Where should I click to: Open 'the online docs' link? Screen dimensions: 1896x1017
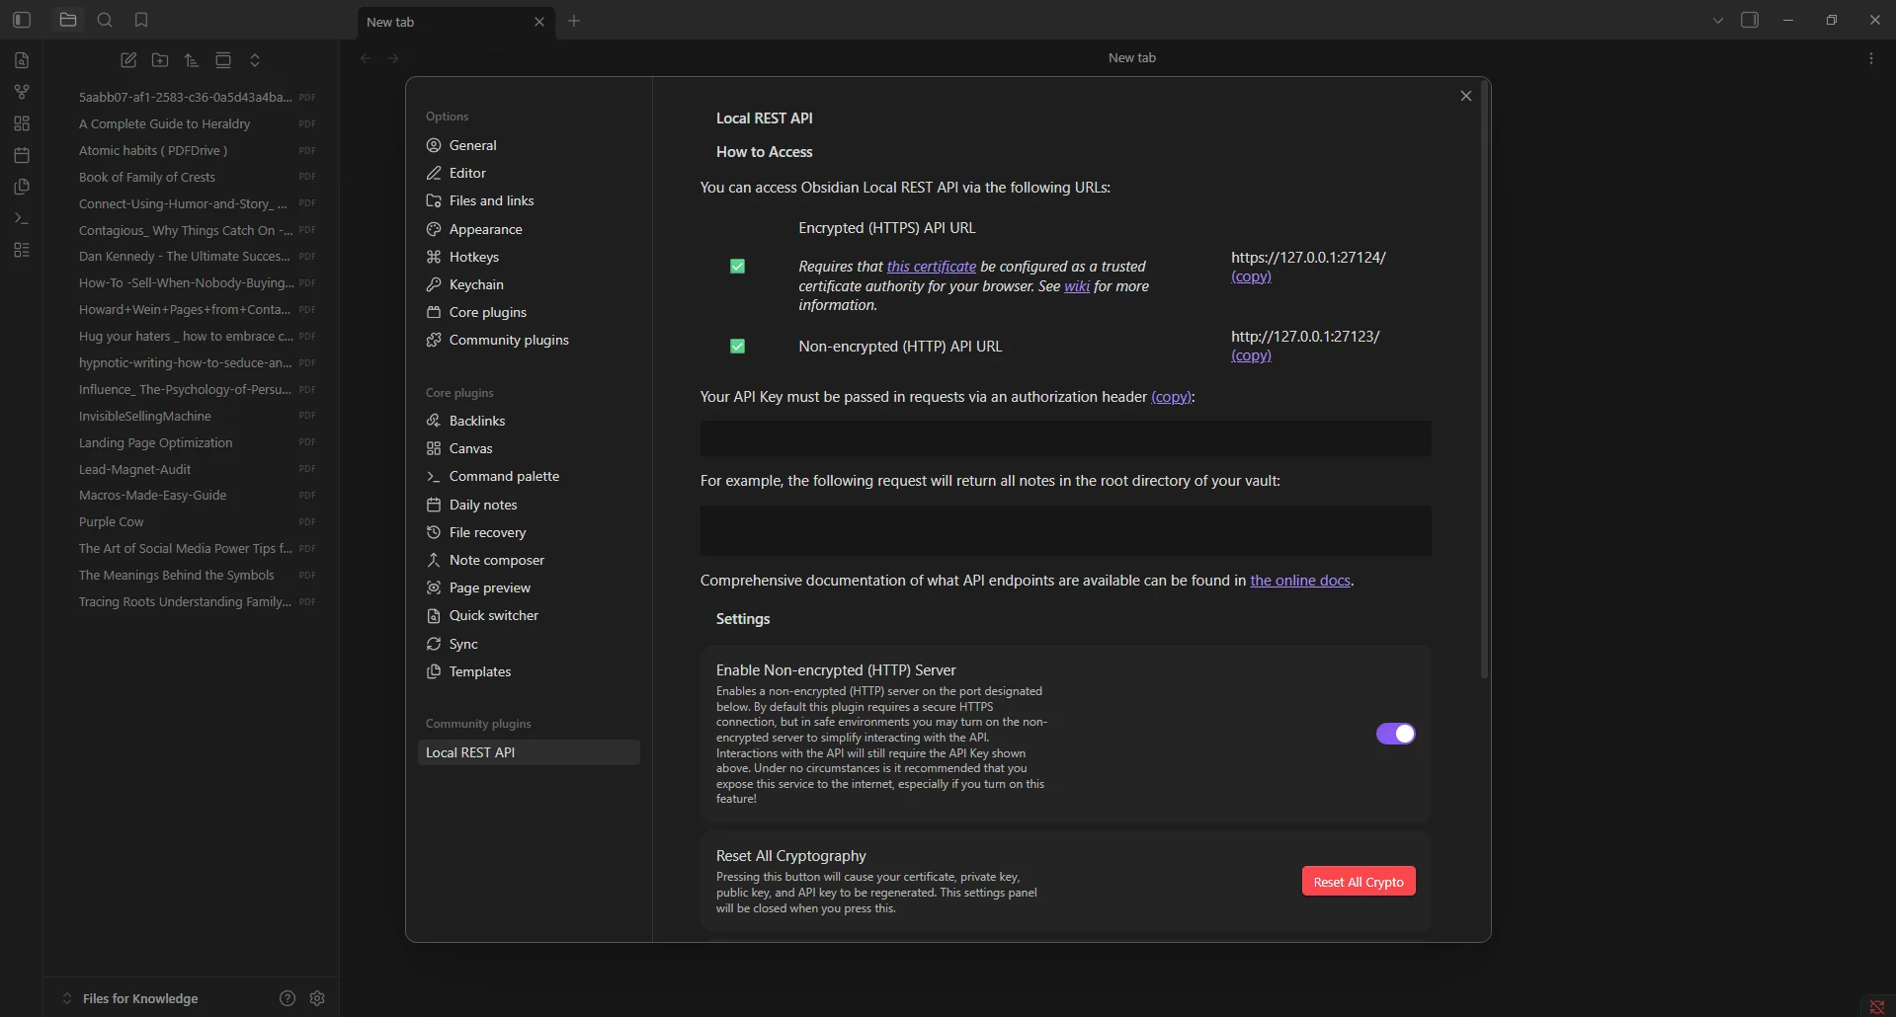[1300, 581]
